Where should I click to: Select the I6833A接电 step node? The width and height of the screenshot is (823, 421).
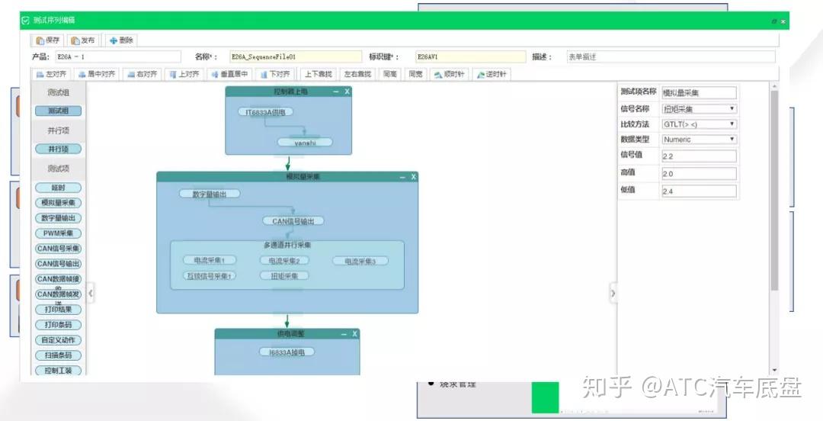point(287,352)
